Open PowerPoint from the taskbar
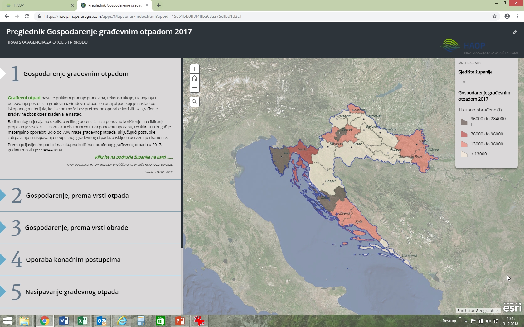The width and height of the screenshot is (524, 327). click(180, 320)
